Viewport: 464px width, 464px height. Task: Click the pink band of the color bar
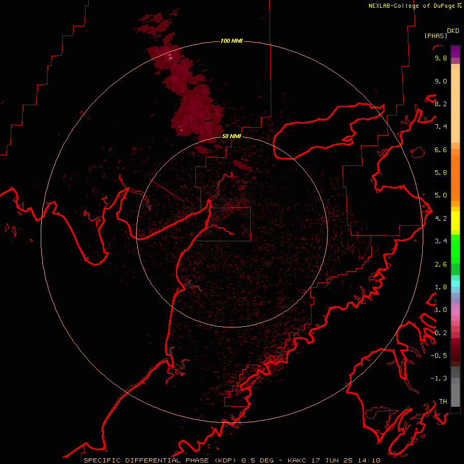point(455,312)
